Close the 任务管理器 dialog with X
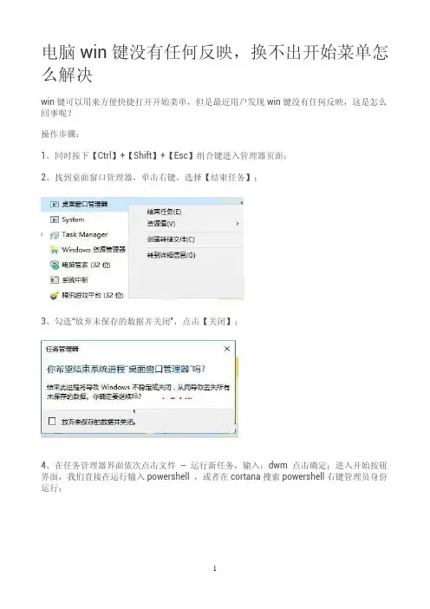 (x=227, y=349)
